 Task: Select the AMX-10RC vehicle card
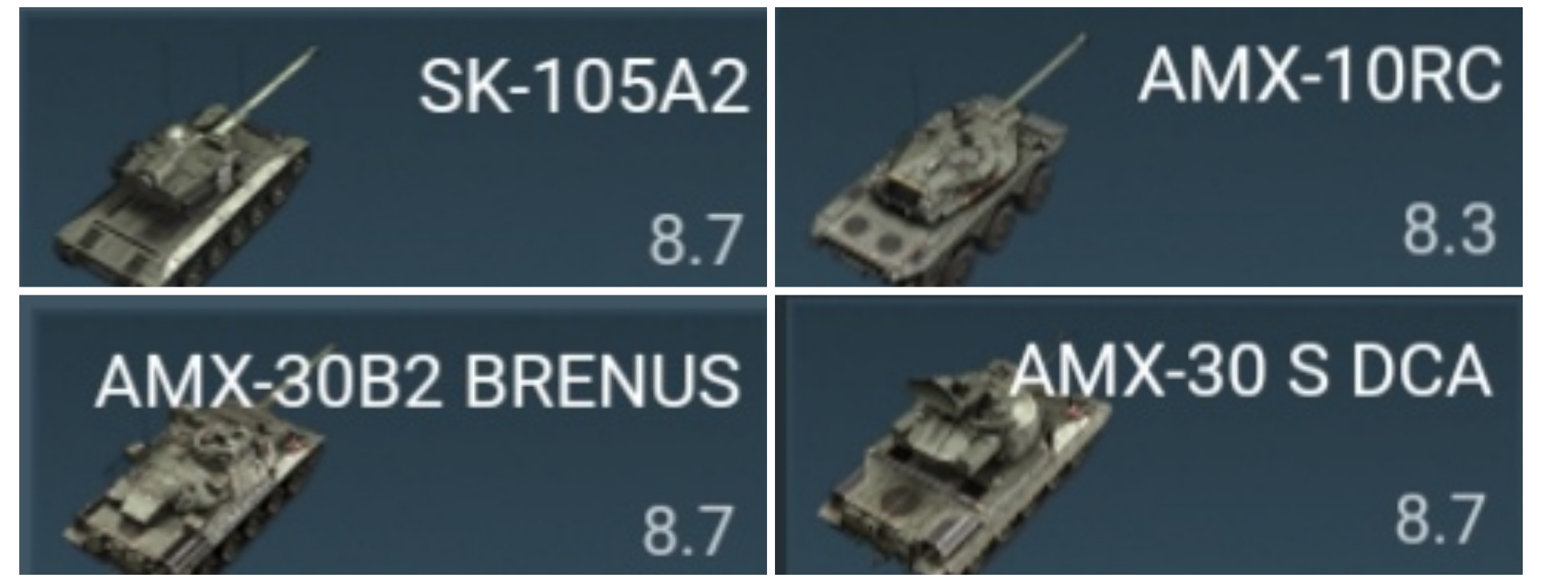1148,147
